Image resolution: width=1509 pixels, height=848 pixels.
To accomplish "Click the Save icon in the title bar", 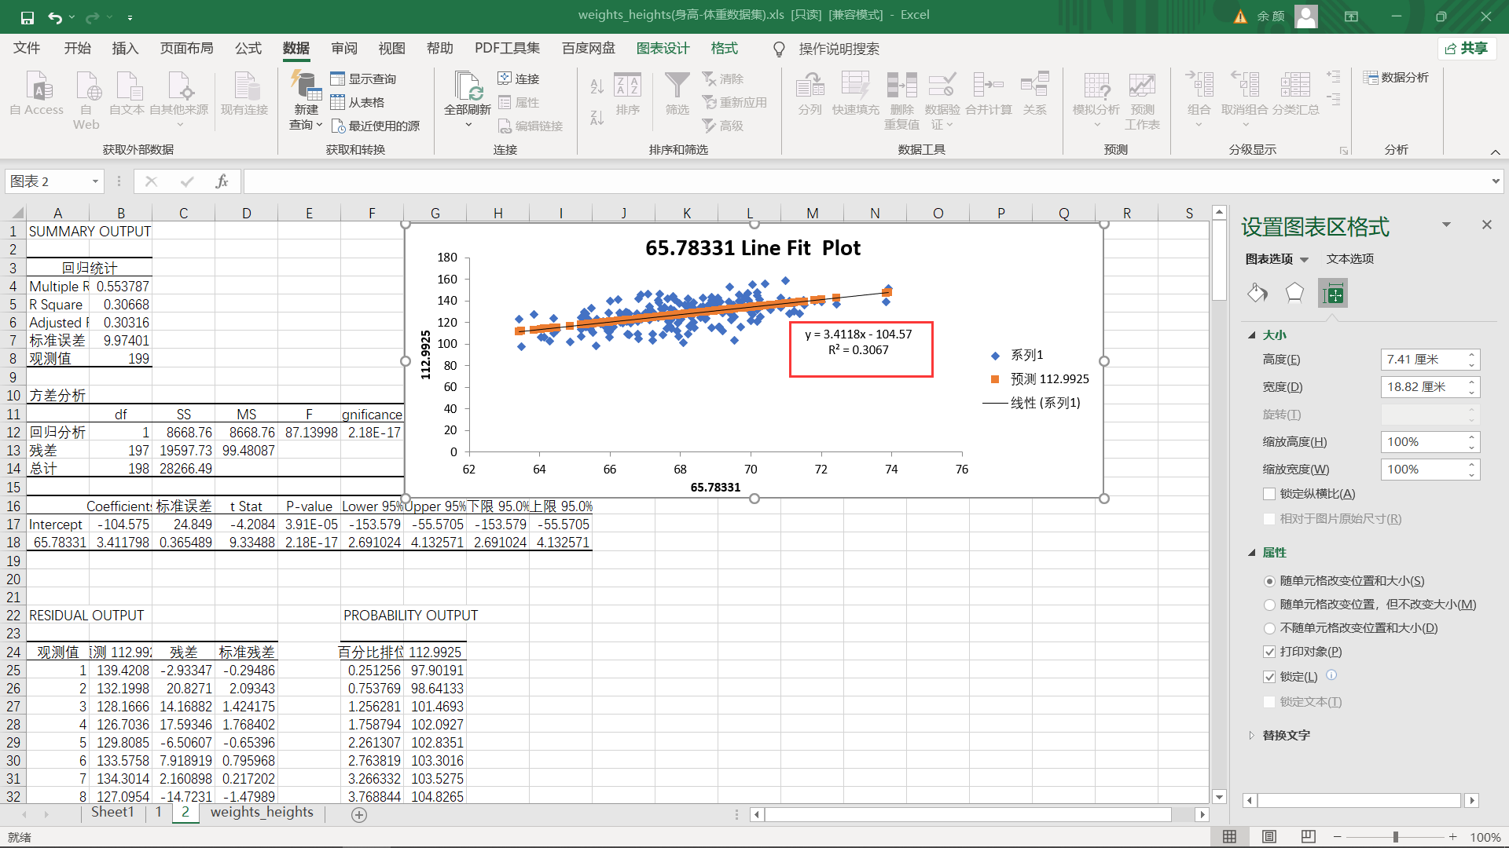I will click(x=28, y=17).
